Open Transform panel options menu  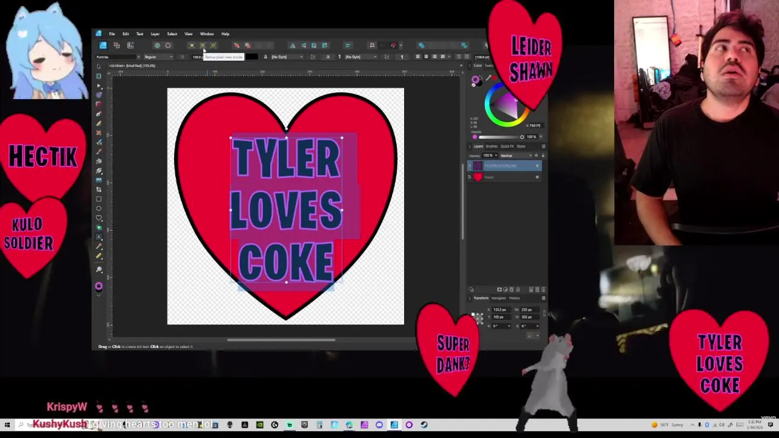pos(543,298)
